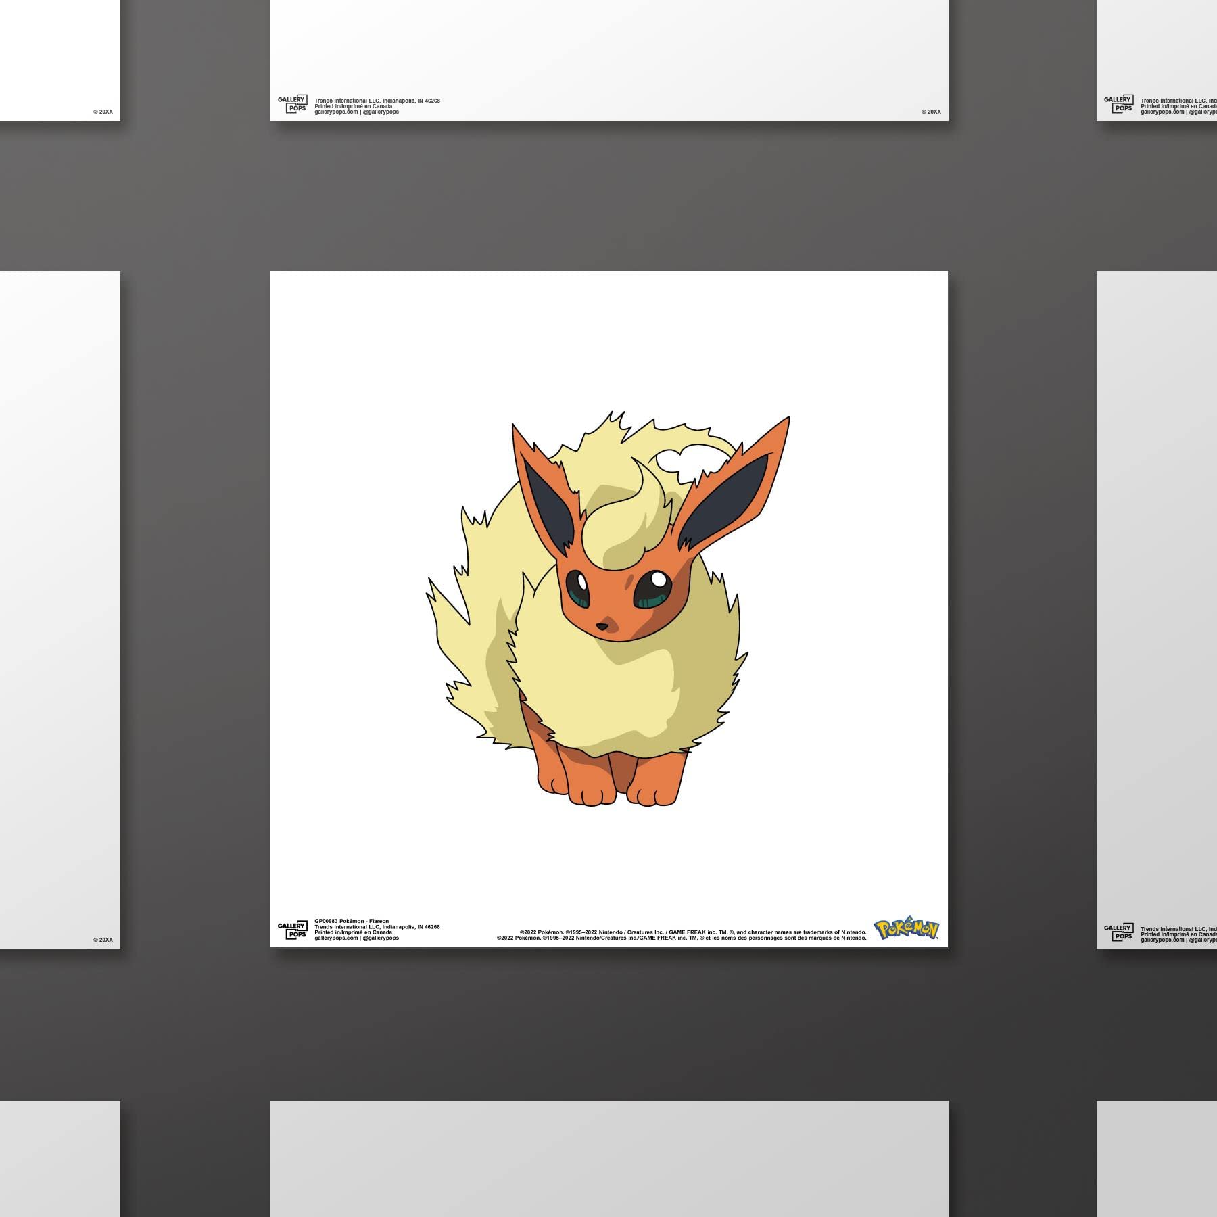Click the Gallery Pops logo on the middle right poster

[x=1119, y=933]
